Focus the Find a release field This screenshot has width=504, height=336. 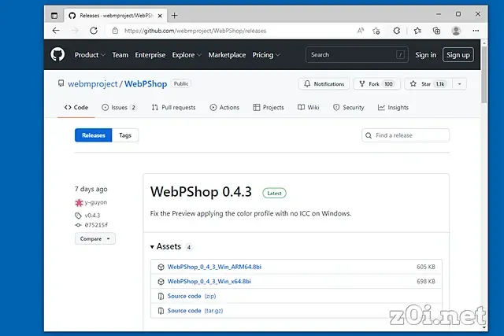pos(406,135)
